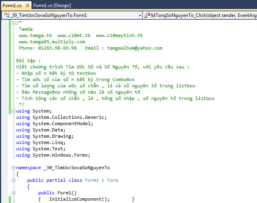Collapse the using directives region
Screen dimensions: 257x203
coord(14,111)
